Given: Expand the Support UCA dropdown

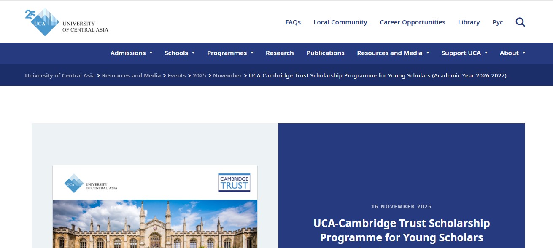Looking at the screenshot, I should (461, 53).
